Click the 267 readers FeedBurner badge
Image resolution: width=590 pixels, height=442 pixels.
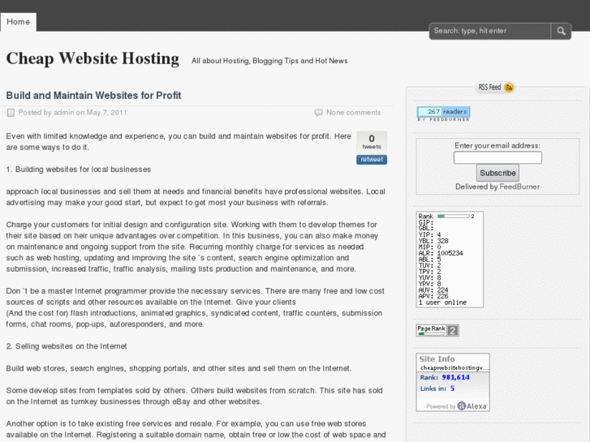coord(443,114)
